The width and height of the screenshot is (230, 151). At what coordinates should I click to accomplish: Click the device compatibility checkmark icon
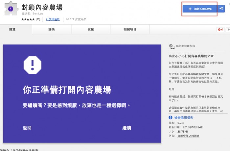172,46
